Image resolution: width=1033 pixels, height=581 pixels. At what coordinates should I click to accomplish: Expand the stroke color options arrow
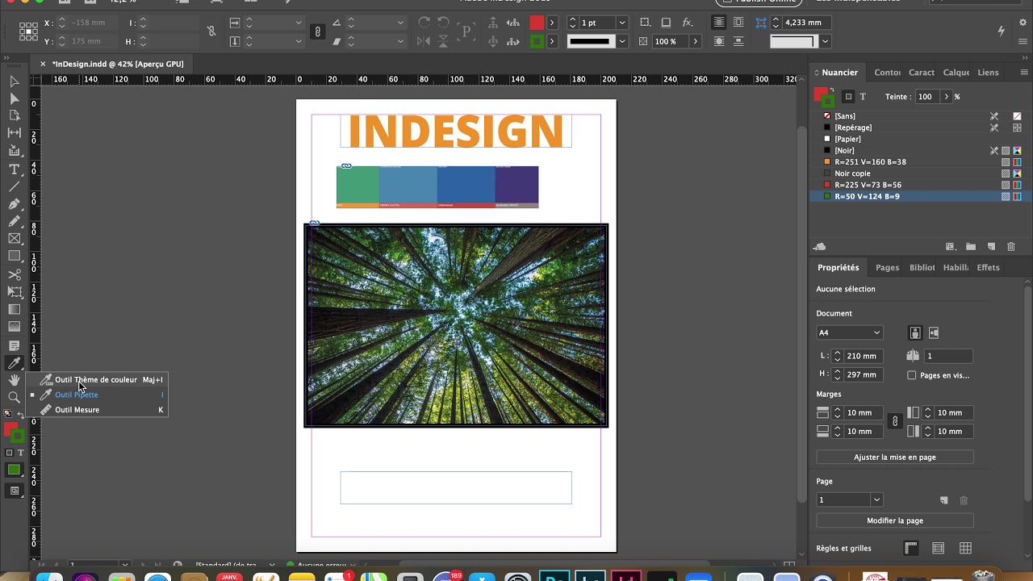(x=552, y=41)
